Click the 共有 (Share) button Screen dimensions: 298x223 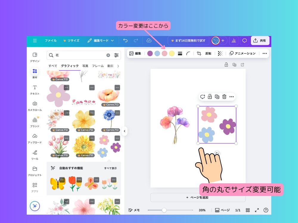tap(260, 40)
